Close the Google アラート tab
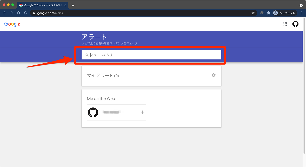Viewport: 306px width, 167px height. (x=65, y=5)
